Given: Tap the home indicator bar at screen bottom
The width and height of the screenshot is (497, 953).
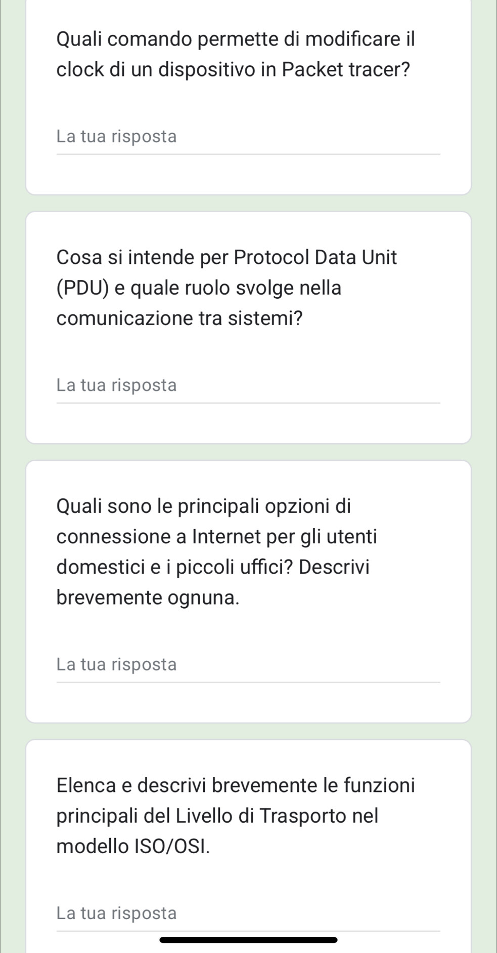Looking at the screenshot, I should pyautogui.click(x=248, y=940).
